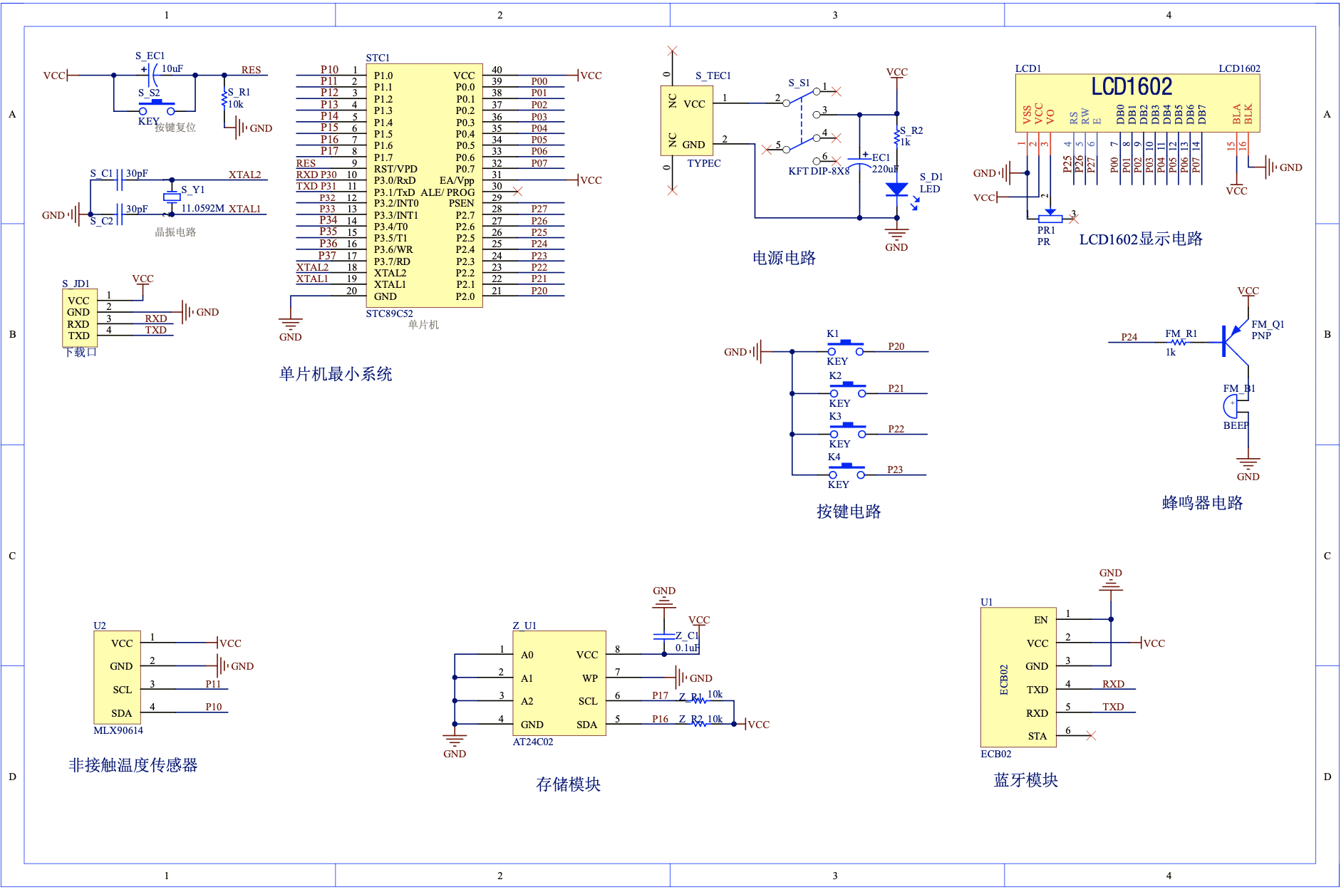Click the '按键复位' annotation text
The height and width of the screenshot is (892, 1341).
[x=175, y=128]
